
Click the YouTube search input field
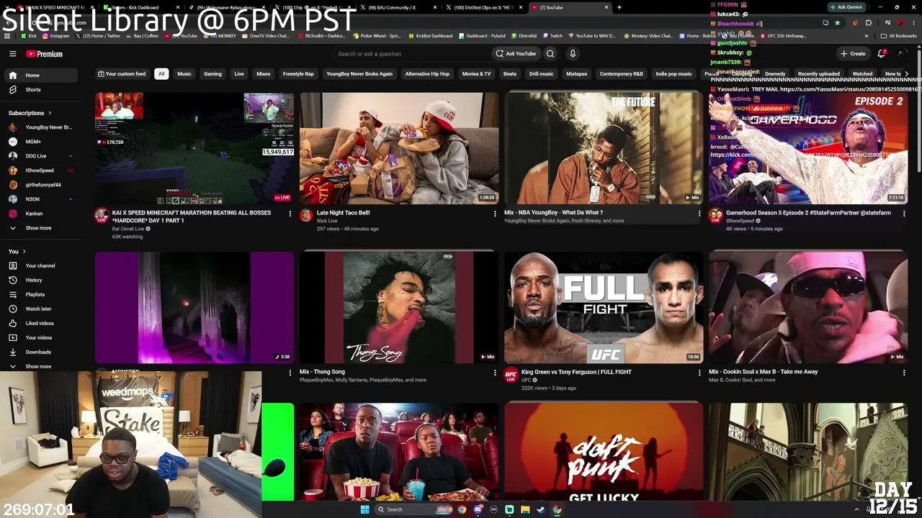411,54
